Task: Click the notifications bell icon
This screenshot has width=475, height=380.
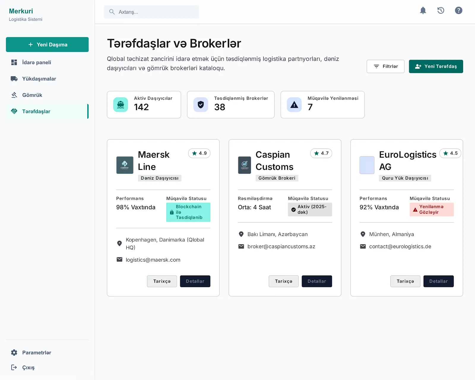Action: click(423, 11)
